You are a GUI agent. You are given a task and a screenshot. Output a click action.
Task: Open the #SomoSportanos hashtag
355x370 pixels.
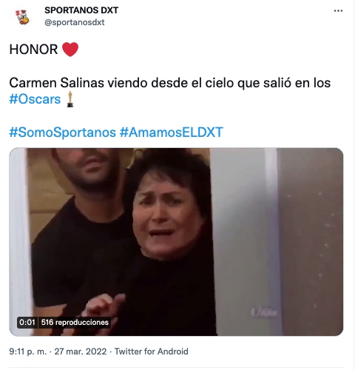[62, 132]
